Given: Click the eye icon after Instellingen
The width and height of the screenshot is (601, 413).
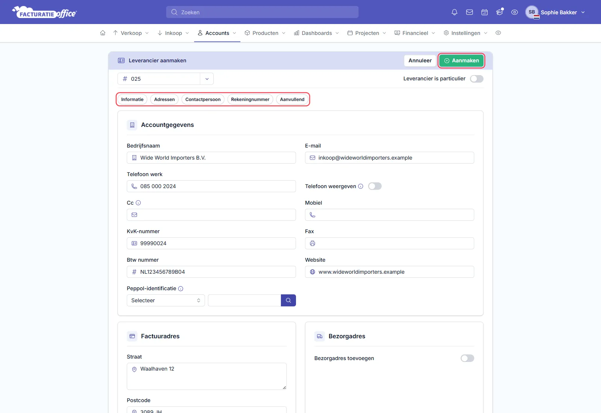Looking at the screenshot, I should [498, 33].
